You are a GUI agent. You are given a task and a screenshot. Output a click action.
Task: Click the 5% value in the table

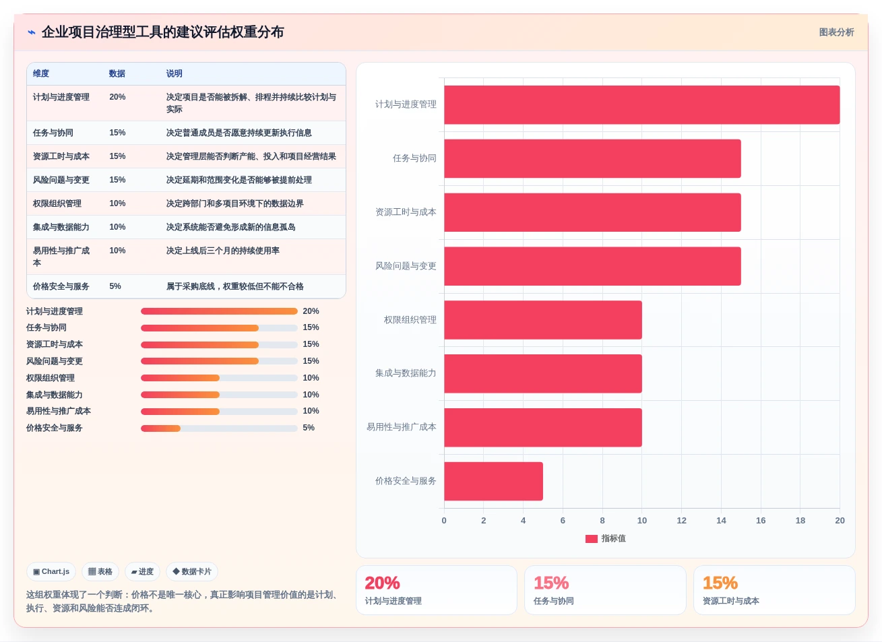click(x=115, y=286)
